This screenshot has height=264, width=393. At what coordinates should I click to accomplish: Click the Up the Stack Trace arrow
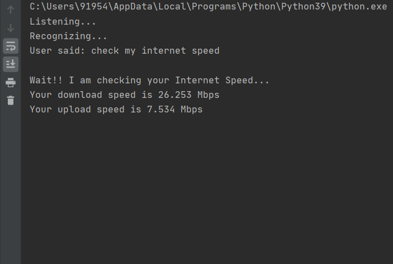(x=11, y=10)
